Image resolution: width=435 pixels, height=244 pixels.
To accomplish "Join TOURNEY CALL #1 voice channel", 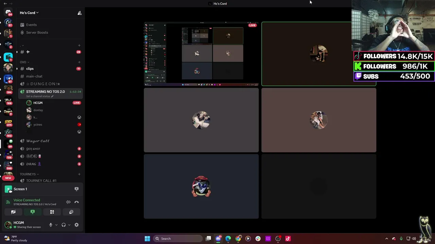I will [x=51, y=181].
